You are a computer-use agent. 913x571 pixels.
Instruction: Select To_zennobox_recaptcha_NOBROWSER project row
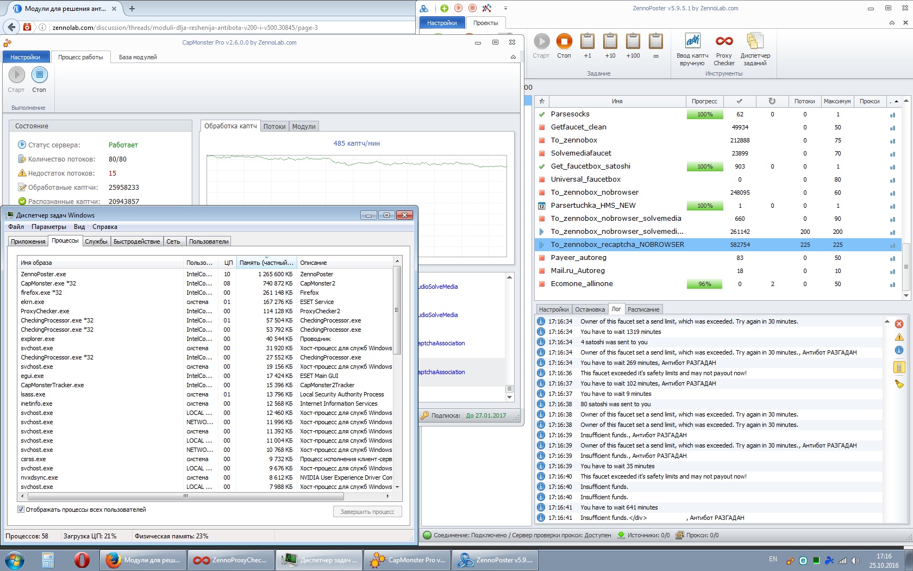[x=717, y=245]
